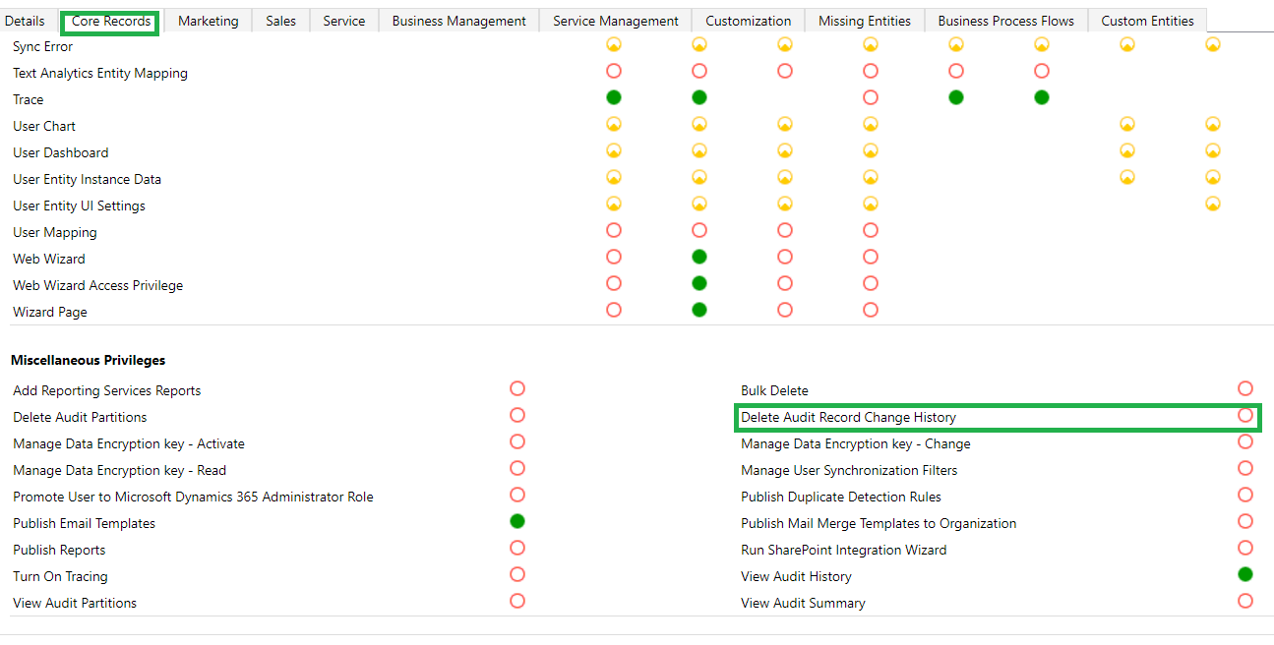Click a User Entity UI Settings privilege icon

[614, 204]
